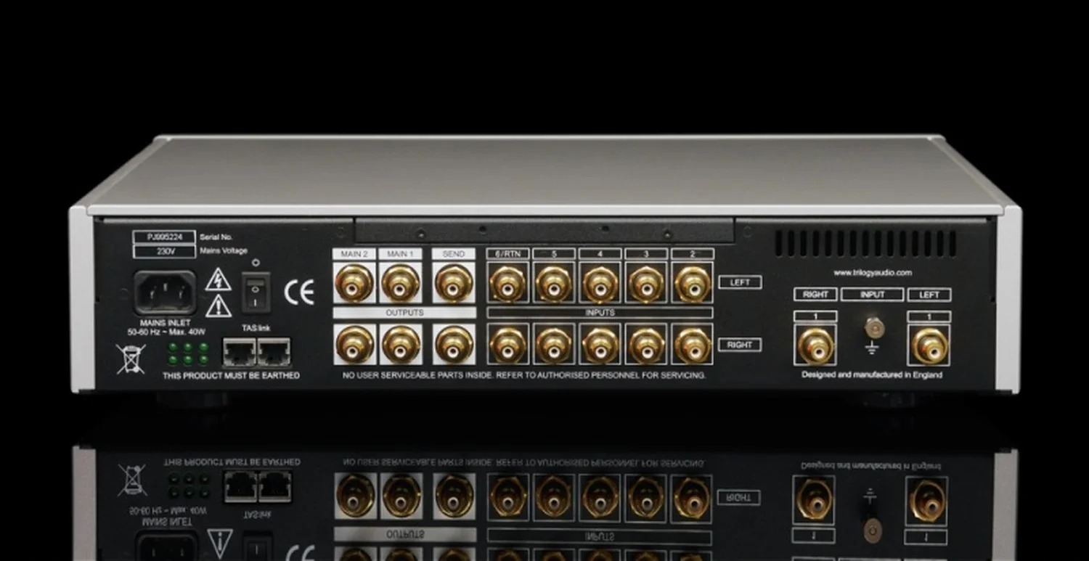1089x561 pixels.
Task: Click the MAIN 2 left-channel RCA output
Action: (x=354, y=283)
